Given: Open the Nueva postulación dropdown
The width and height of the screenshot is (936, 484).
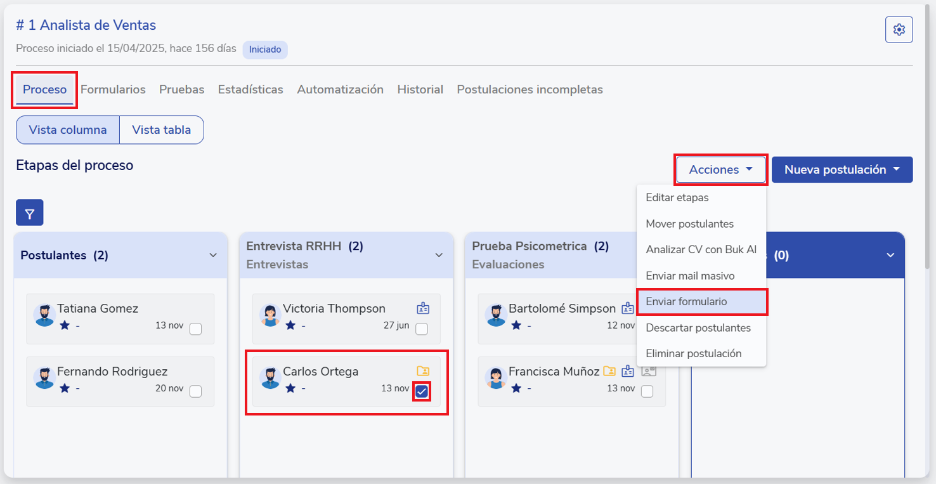Looking at the screenshot, I should [842, 170].
